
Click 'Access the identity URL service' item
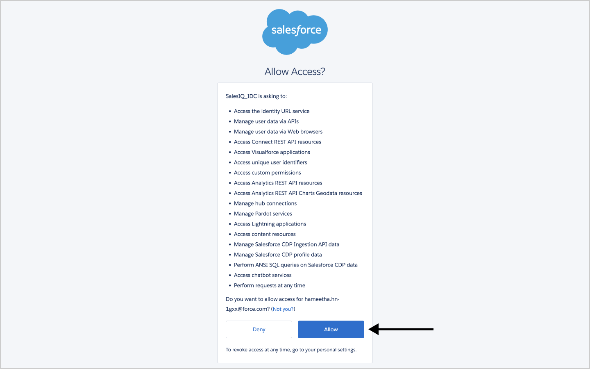(272, 111)
